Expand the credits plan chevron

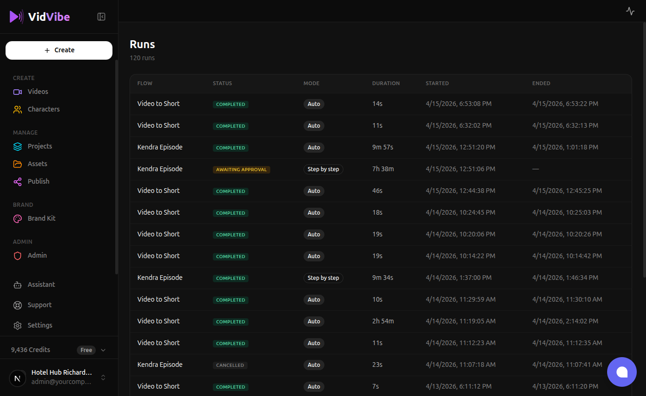coord(103,350)
